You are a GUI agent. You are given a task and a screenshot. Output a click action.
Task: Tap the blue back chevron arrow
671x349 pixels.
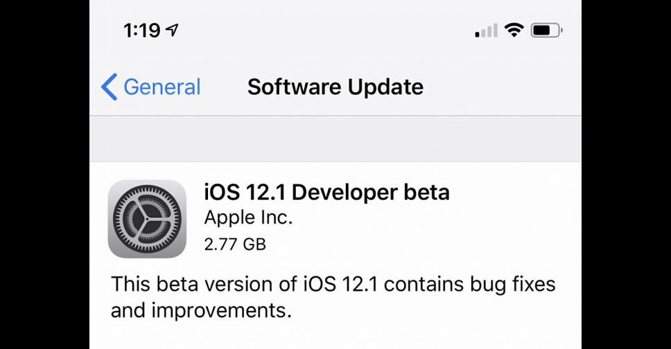pos(110,87)
